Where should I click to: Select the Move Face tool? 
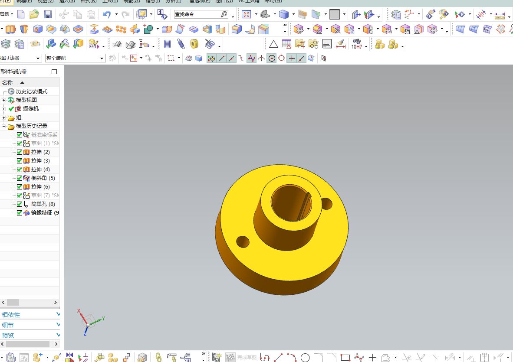(x=298, y=29)
